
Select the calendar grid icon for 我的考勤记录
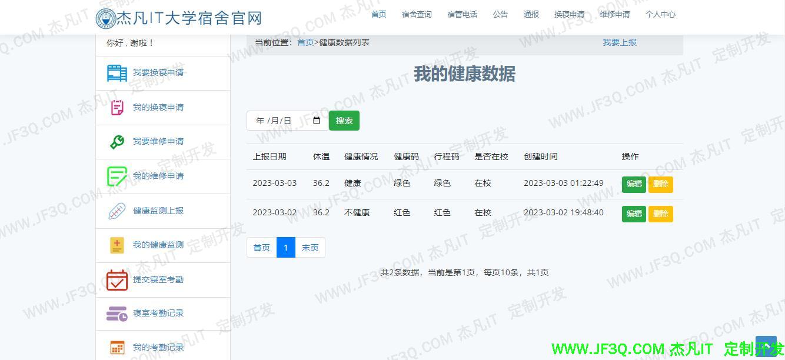click(x=116, y=347)
